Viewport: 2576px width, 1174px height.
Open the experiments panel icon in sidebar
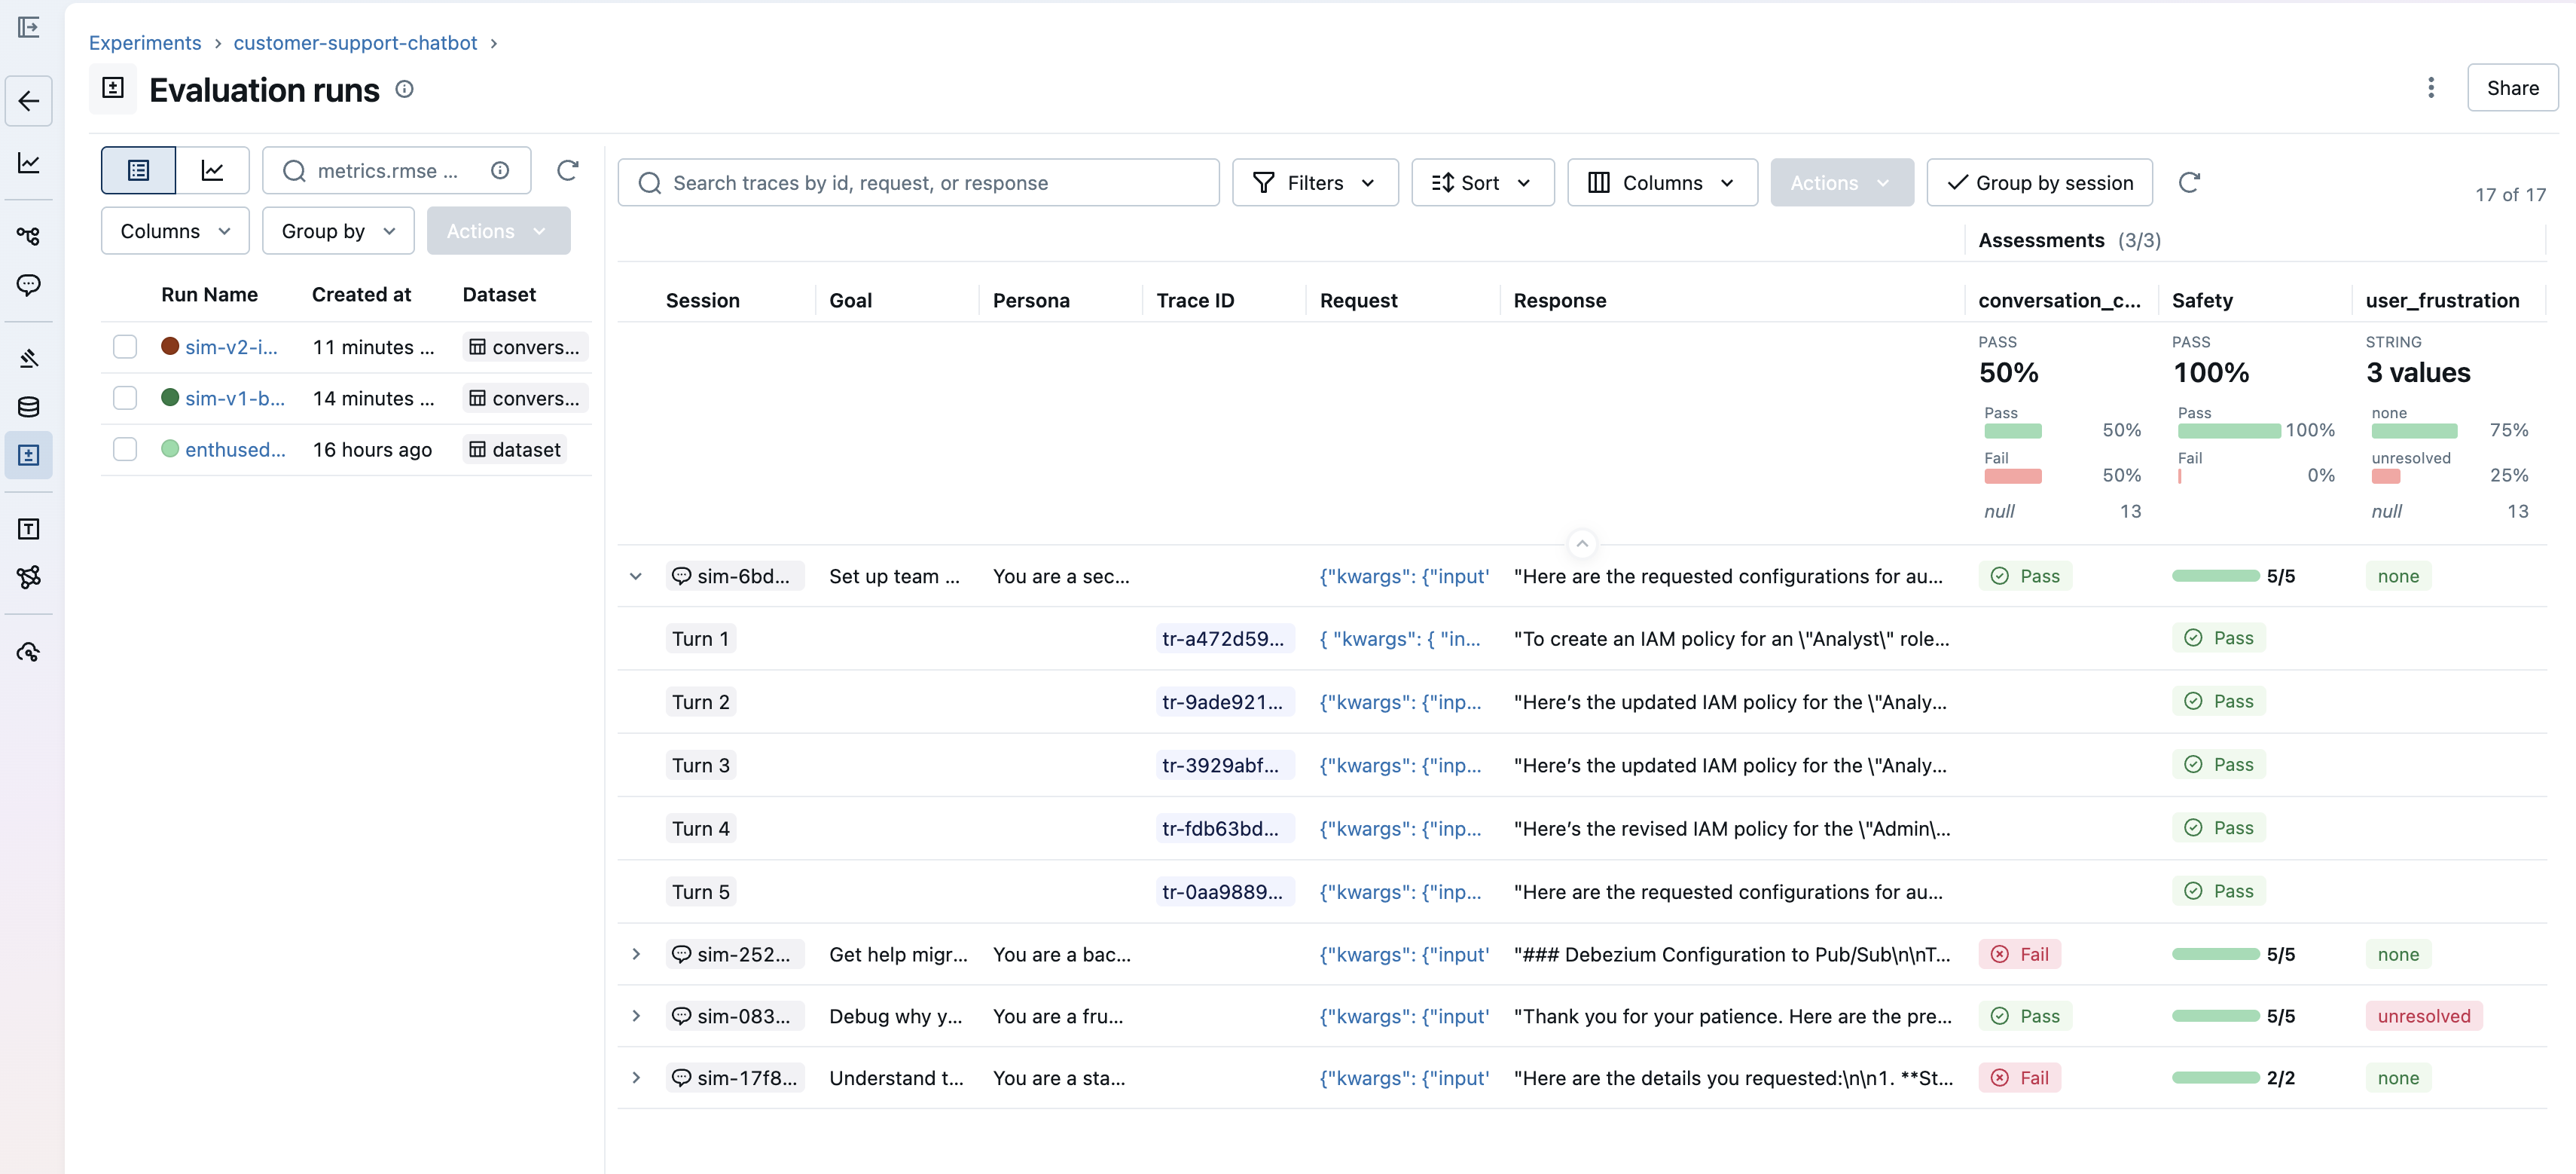(x=28, y=455)
